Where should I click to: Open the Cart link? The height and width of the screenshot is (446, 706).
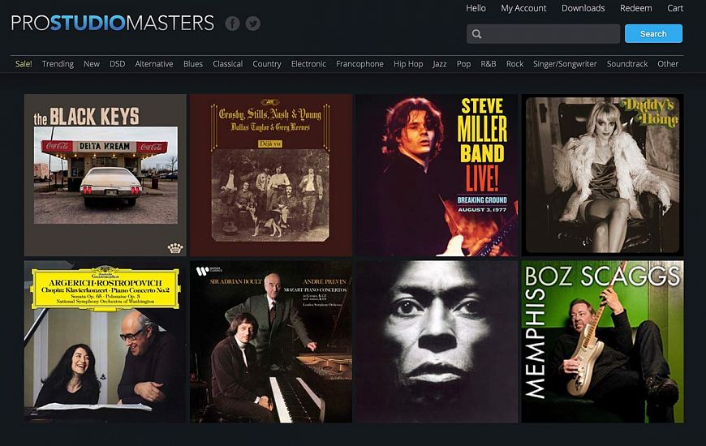[675, 8]
